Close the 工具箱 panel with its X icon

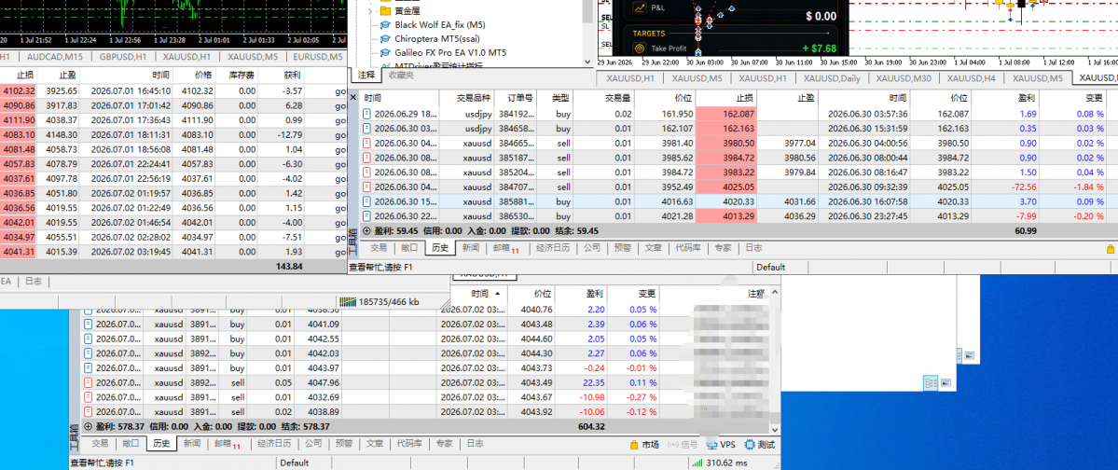[x=353, y=96]
